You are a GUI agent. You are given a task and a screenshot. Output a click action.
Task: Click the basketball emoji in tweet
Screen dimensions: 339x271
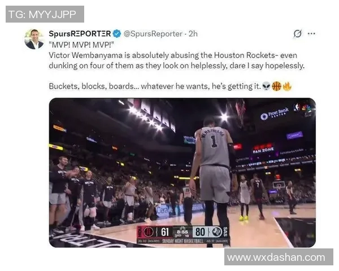[276, 86]
